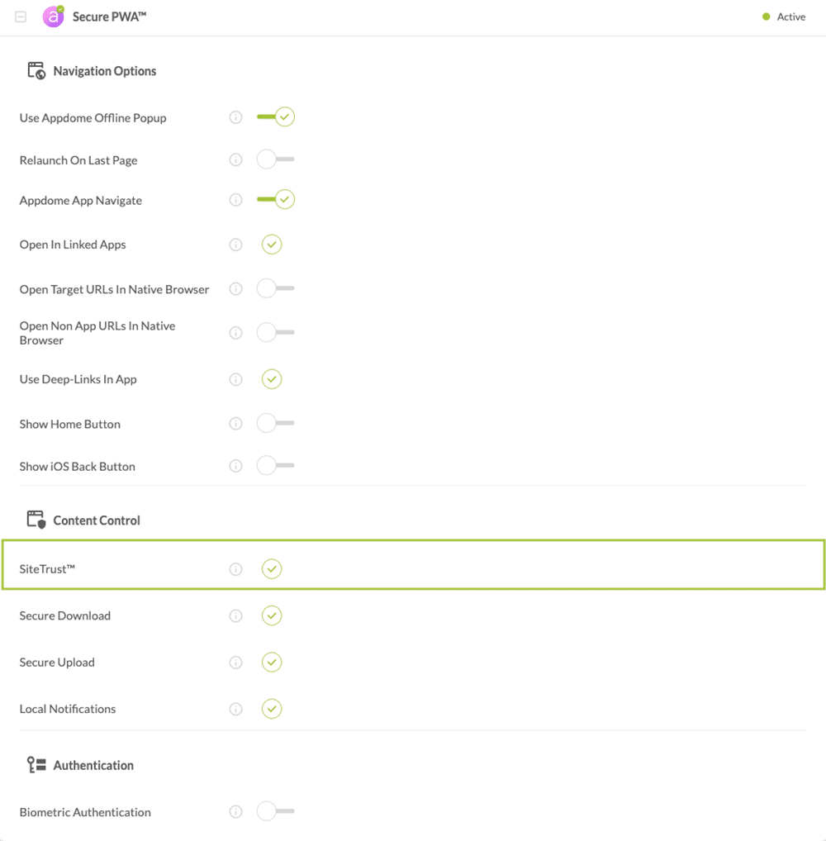The image size is (826, 841).
Task: Click info icon beside Secure Download
Action: coord(235,615)
